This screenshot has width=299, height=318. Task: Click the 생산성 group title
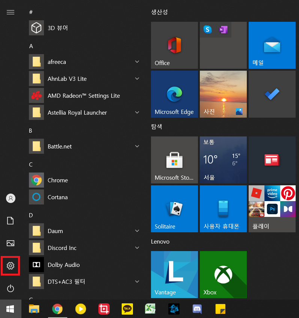[x=160, y=12]
